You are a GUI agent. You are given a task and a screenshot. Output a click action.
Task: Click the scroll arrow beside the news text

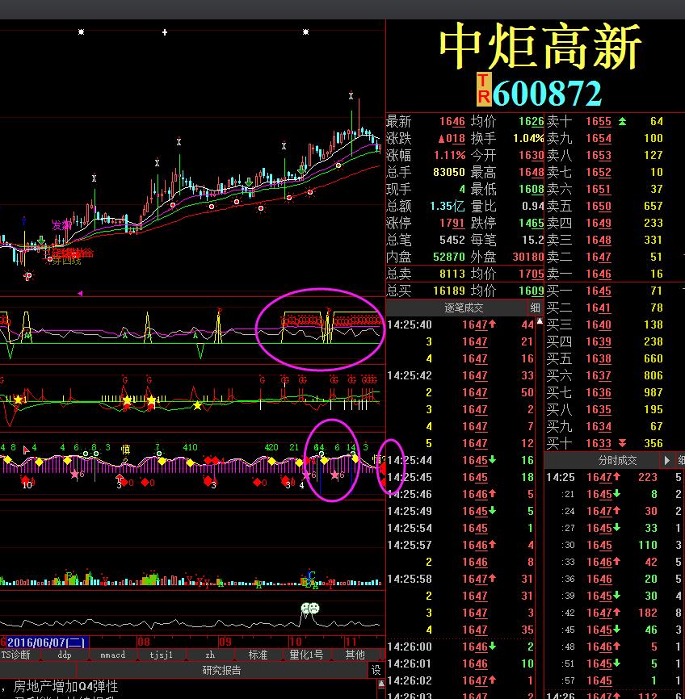[x=381, y=684]
